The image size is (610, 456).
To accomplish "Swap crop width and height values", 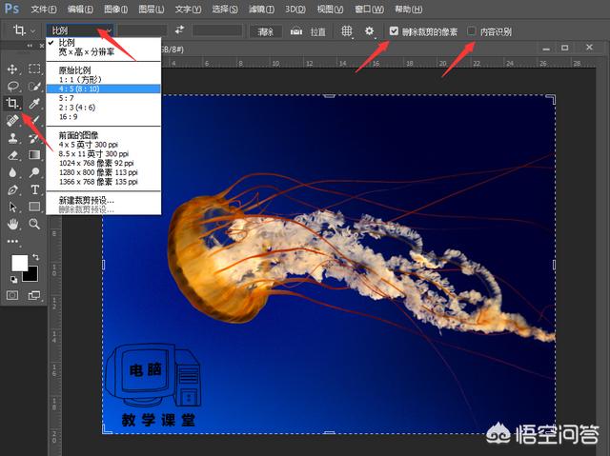I will pyautogui.click(x=179, y=30).
